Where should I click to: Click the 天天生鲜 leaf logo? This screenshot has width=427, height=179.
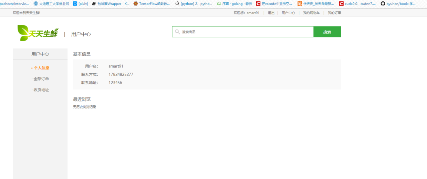38,33
